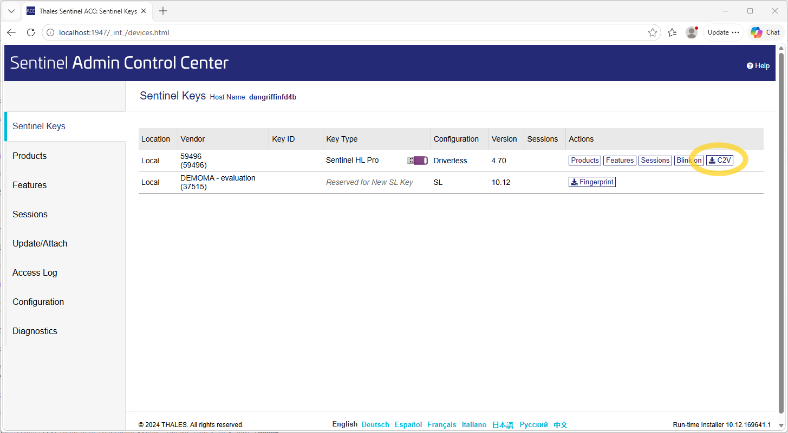The width and height of the screenshot is (788, 433).
Task: Switch language to Deutsch
Action: 375,425
